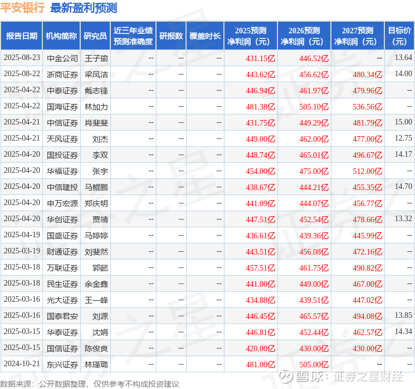Click the 2026预测净利润 column header
Image resolution: width=415 pixels, height=389 pixels.
304,36
